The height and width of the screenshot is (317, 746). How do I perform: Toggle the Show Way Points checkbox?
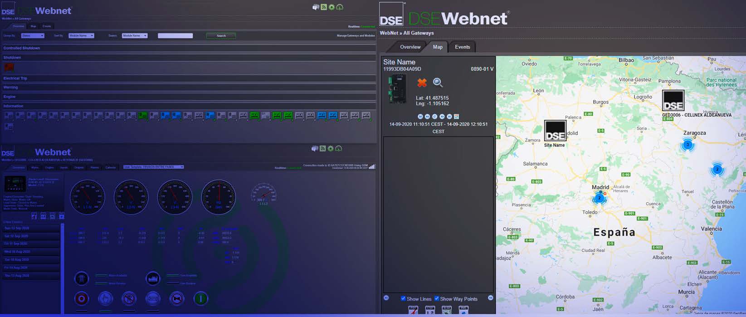coord(437,298)
